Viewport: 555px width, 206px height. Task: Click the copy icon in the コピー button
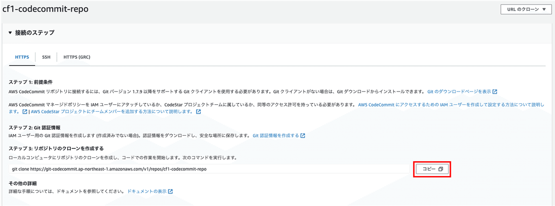point(441,169)
